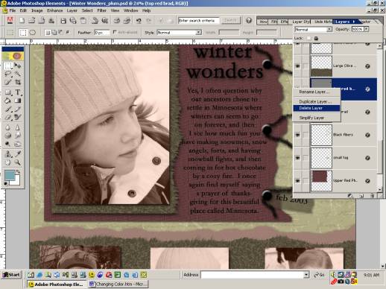Select the Shape tool
This screenshot has width=386, height=289.
[7, 92]
